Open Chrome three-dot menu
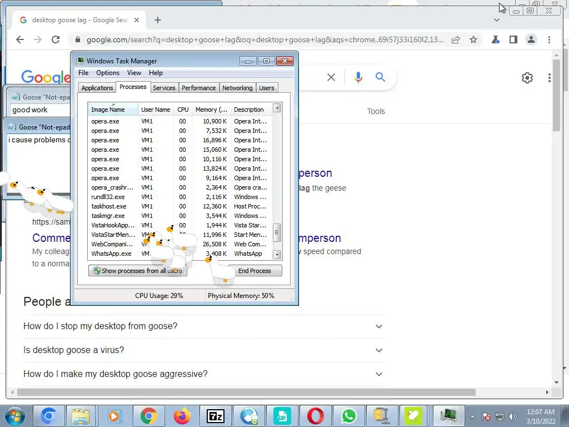Screen dimensions: 569x427 coord(549,39)
